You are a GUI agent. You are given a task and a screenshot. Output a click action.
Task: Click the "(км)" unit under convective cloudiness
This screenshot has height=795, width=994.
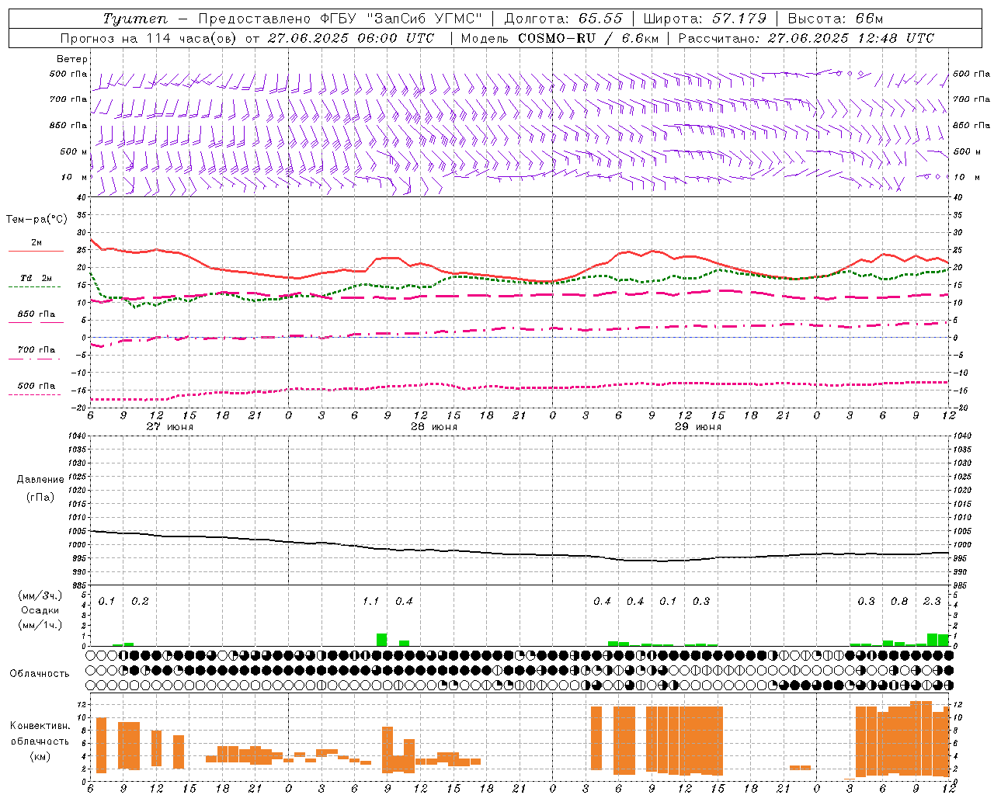[x=40, y=756]
